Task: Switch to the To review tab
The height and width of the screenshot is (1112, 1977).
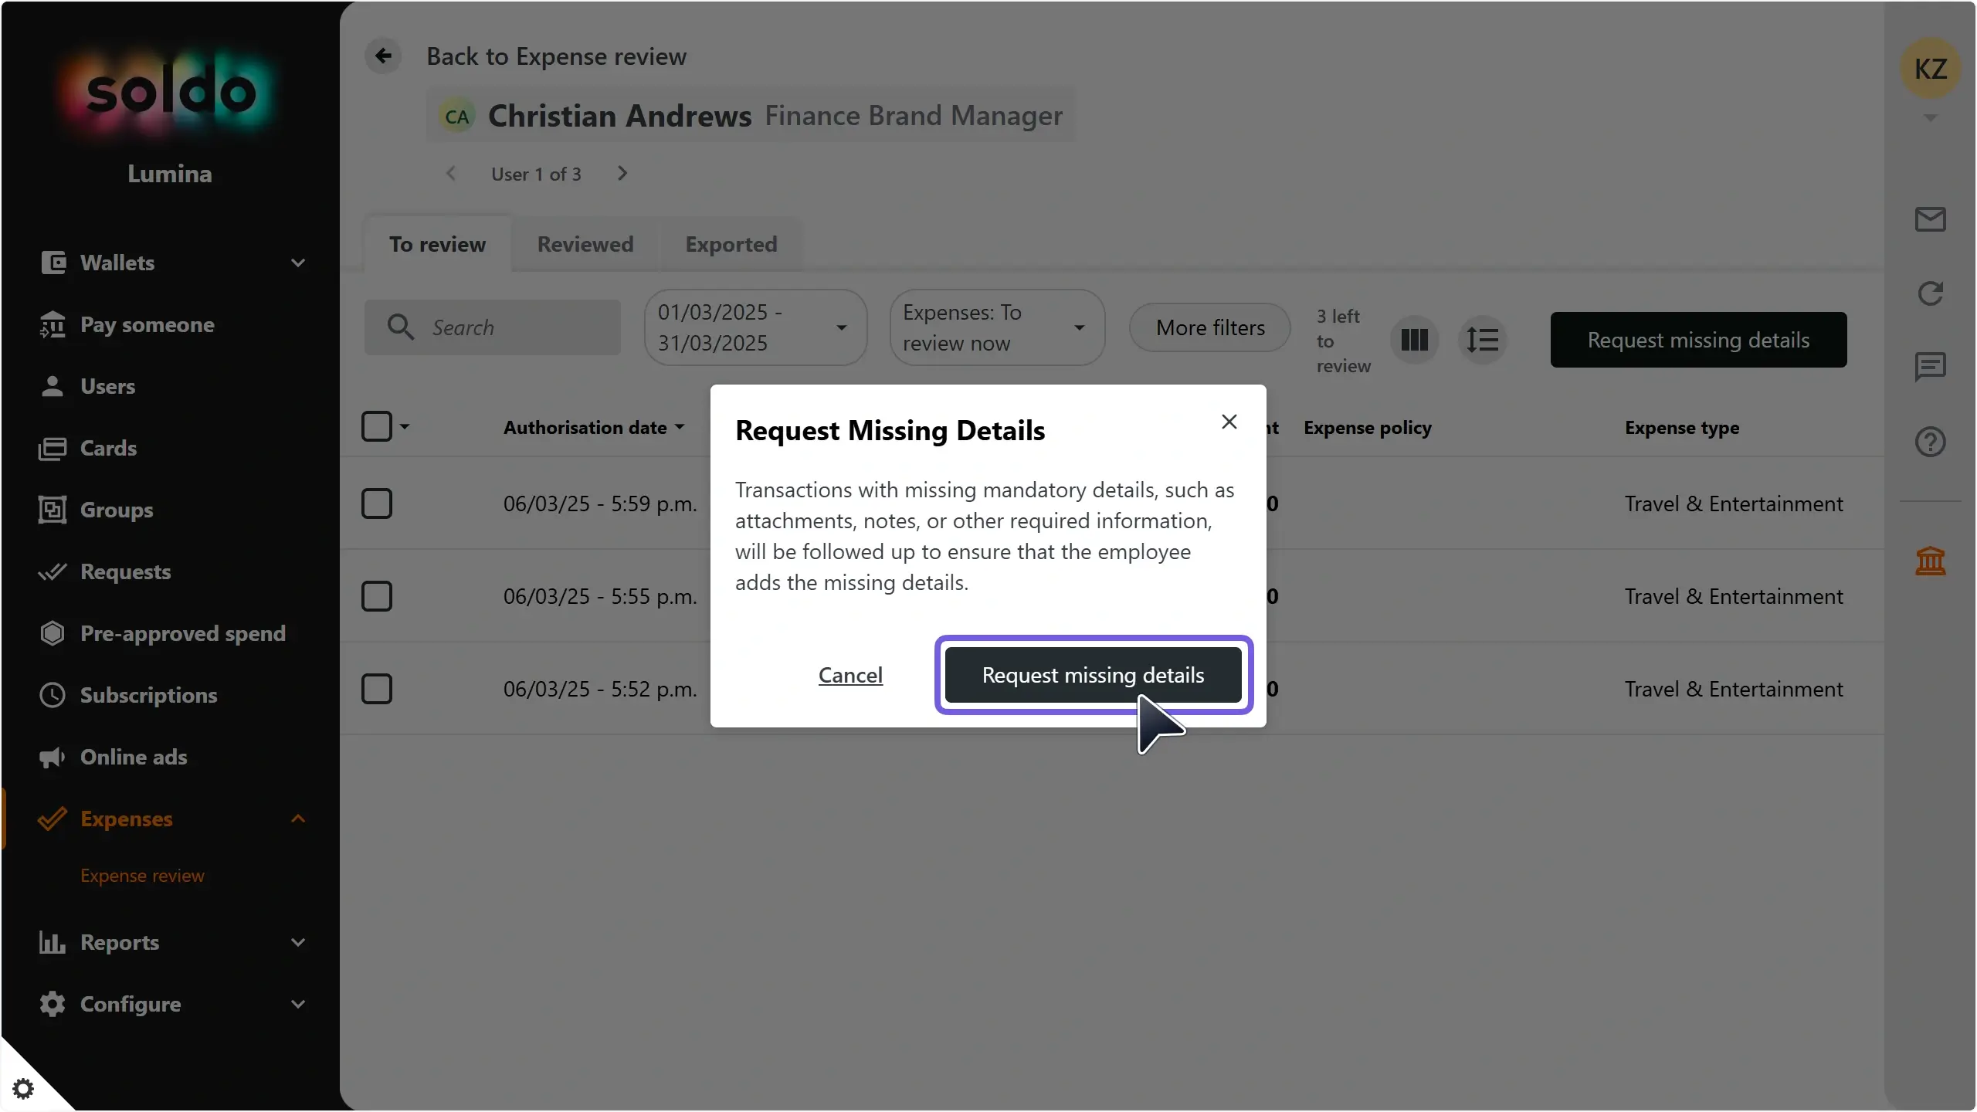Action: [x=437, y=245]
